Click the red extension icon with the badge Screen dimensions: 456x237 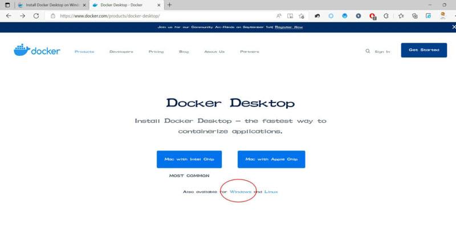tap(373, 17)
